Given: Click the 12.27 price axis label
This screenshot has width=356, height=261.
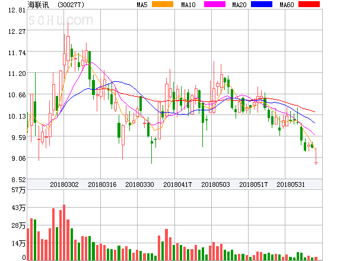Looking at the screenshot, I should (17, 31).
